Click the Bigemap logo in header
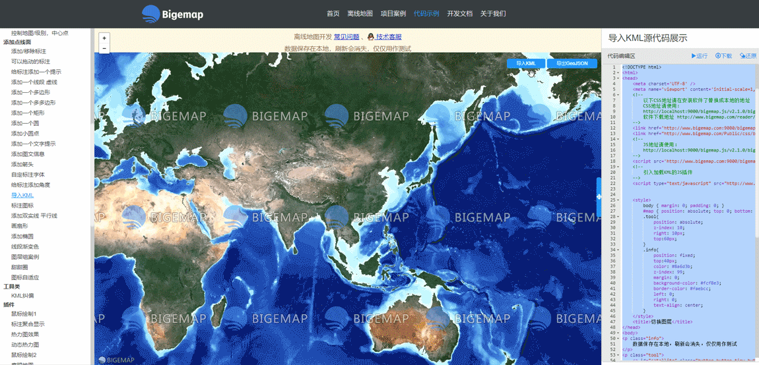 (x=173, y=14)
